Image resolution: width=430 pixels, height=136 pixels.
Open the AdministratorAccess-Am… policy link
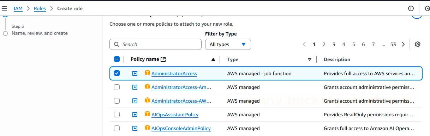pos(181,87)
